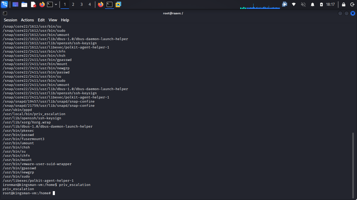Launch terminal emulator from panel launcher

(50, 4)
